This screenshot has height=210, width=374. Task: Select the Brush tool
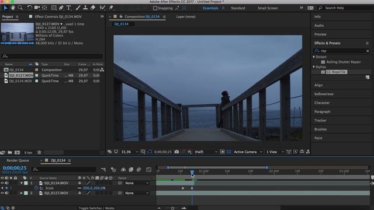[x=78, y=8]
